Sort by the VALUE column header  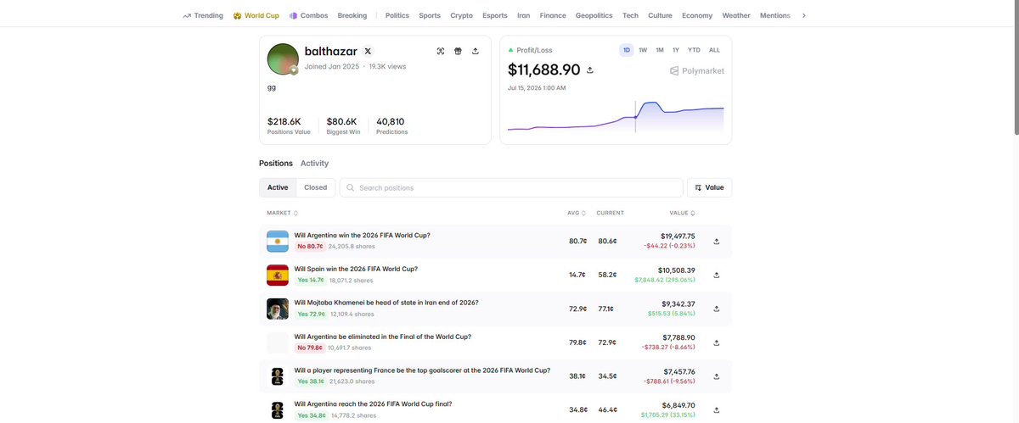coord(683,213)
